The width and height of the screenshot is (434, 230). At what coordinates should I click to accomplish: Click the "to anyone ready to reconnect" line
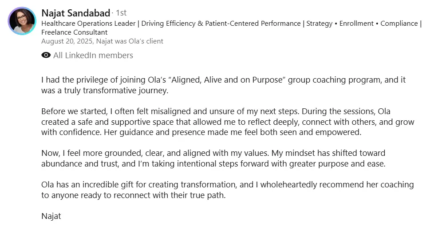(x=134, y=195)
